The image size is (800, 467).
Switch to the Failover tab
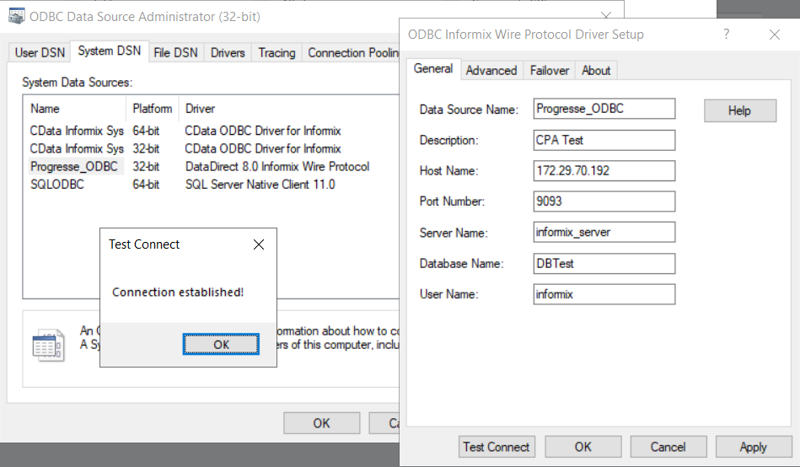pos(550,70)
